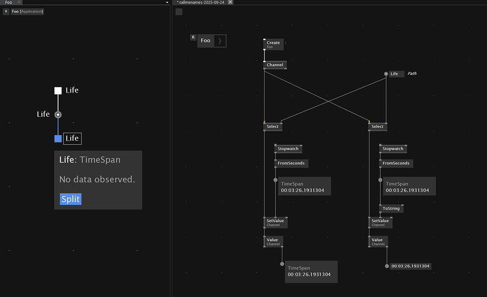Close the Foo document tab
Image resolution: width=487 pixels, height=297 pixels.
pyautogui.click(x=19, y=2)
